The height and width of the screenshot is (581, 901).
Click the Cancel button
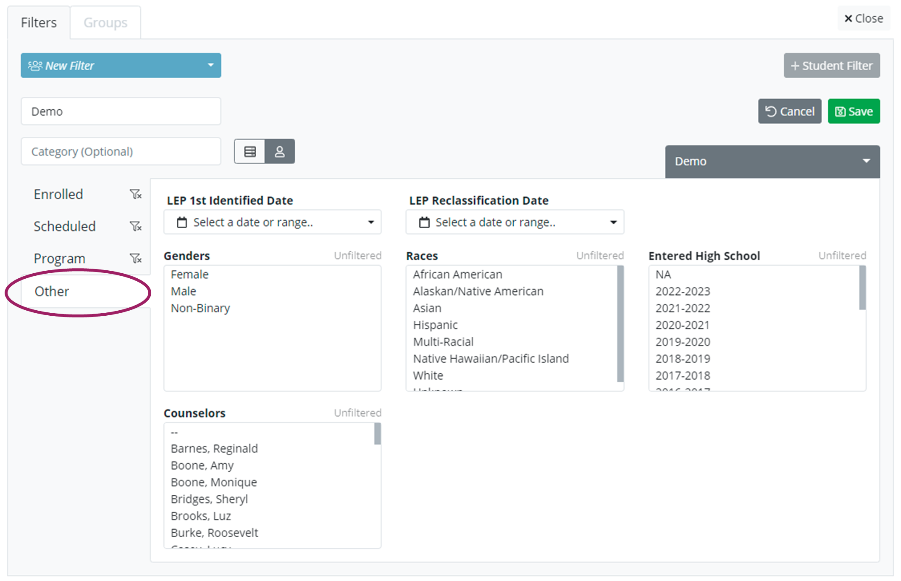[x=789, y=111]
